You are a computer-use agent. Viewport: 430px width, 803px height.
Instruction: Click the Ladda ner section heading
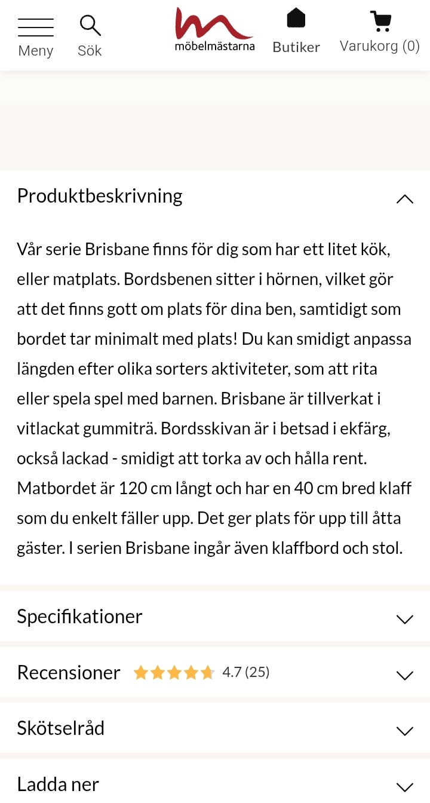[x=58, y=784]
